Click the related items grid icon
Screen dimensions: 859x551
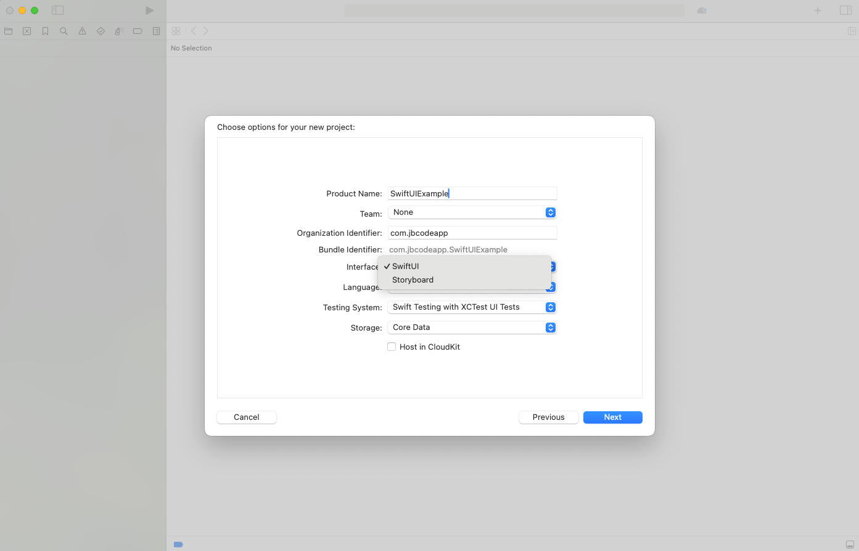click(176, 31)
